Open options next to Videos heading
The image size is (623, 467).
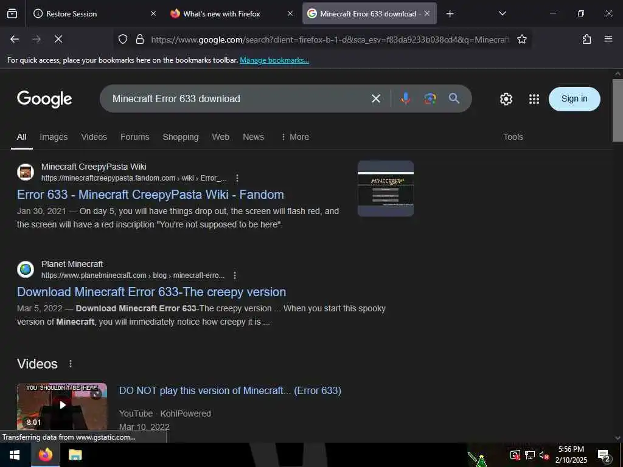[71, 364]
